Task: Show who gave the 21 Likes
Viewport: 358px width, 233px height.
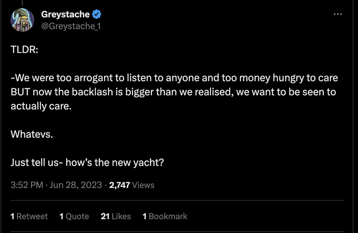Action: click(116, 216)
